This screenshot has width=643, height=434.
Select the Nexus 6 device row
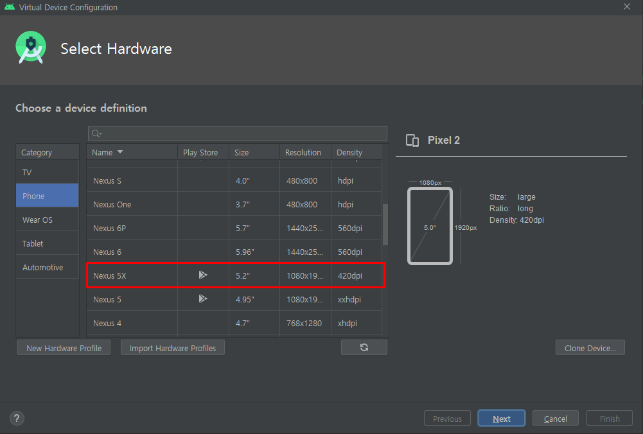pyautogui.click(x=234, y=252)
